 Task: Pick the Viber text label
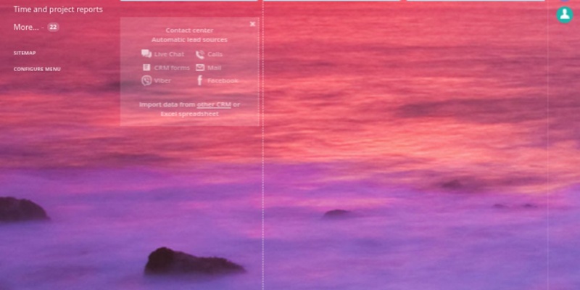point(162,80)
